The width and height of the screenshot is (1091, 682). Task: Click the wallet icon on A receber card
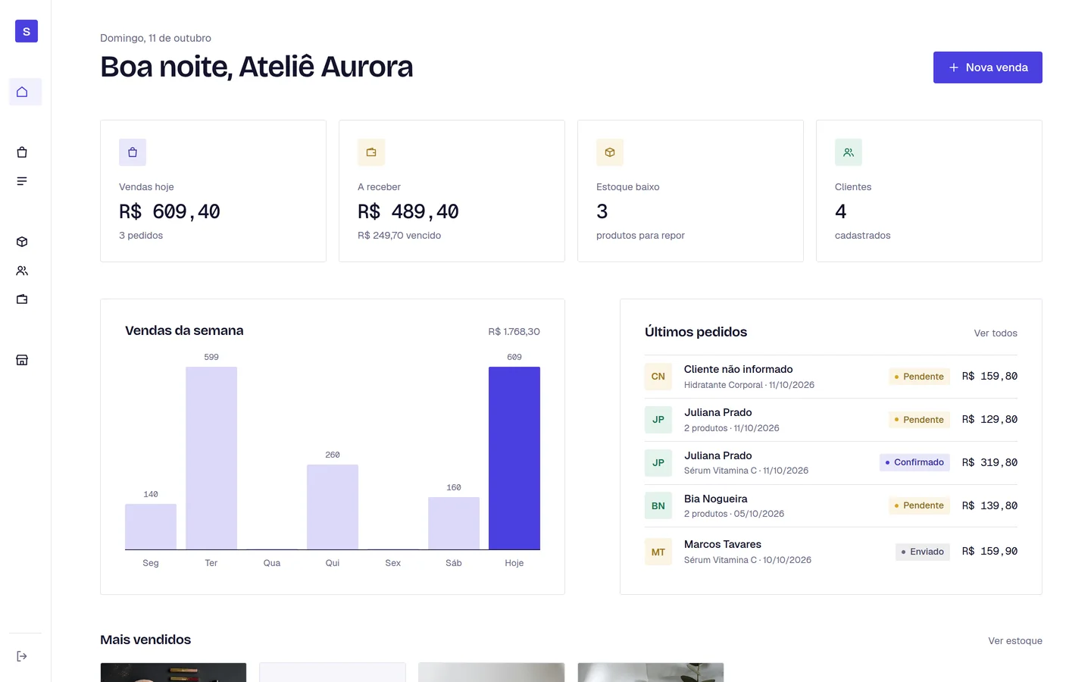371,152
